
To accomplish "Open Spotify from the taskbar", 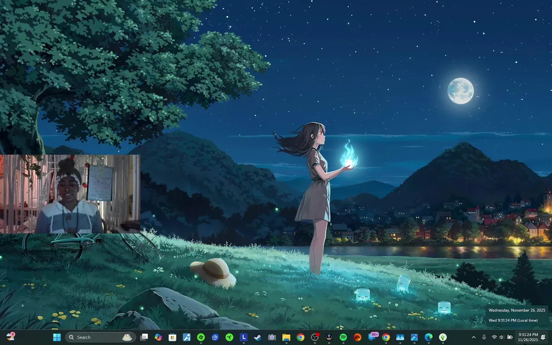I will [343, 337].
